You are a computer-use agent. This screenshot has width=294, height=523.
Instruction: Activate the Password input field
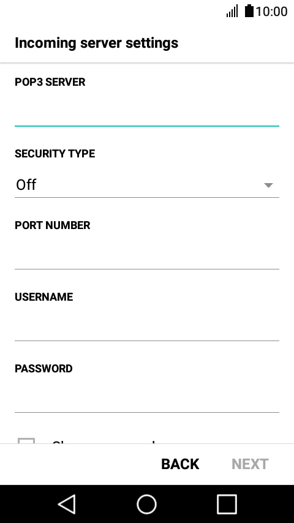tap(147, 399)
